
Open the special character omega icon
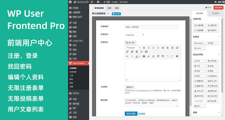[153, 56]
